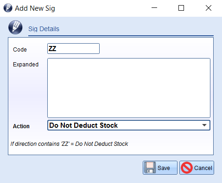
Task: Click the Code field label
Action: (20, 50)
